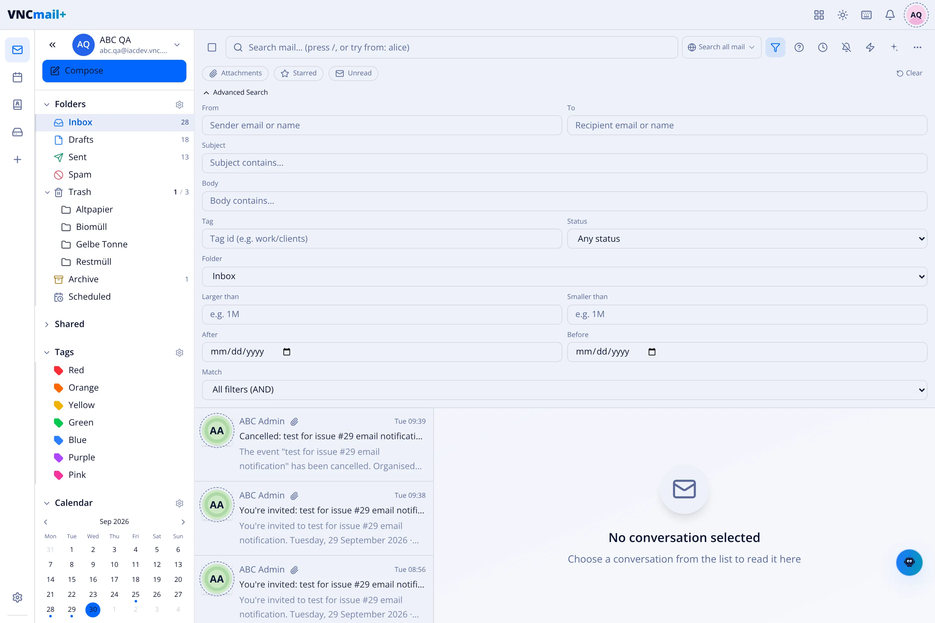Select the Sent folder
The width and height of the screenshot is (935, 623).
(x=114, y=157)
